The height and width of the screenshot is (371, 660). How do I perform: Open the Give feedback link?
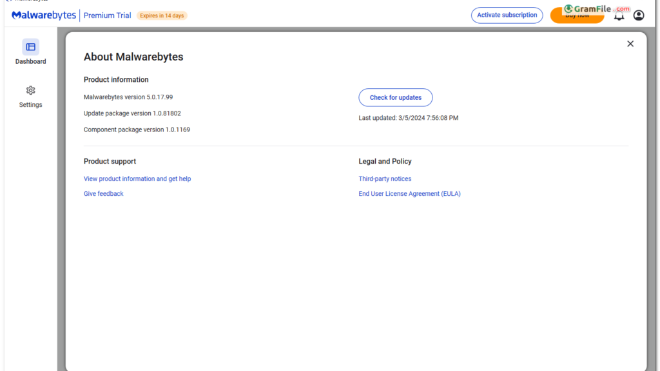click(x=104, y=194)
